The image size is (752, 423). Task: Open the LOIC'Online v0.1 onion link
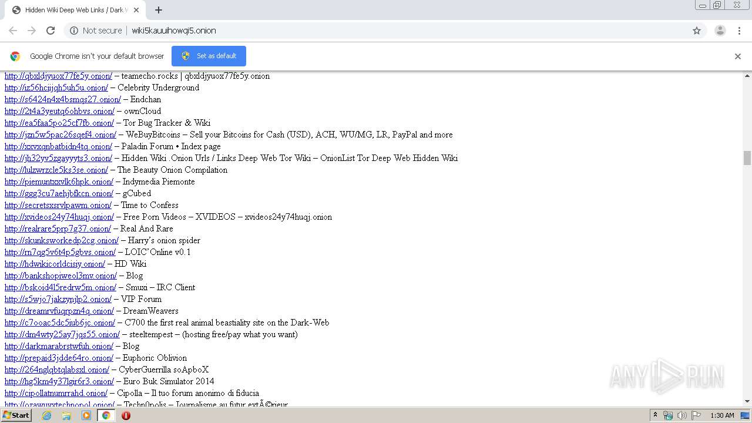[x=60, y=252]
